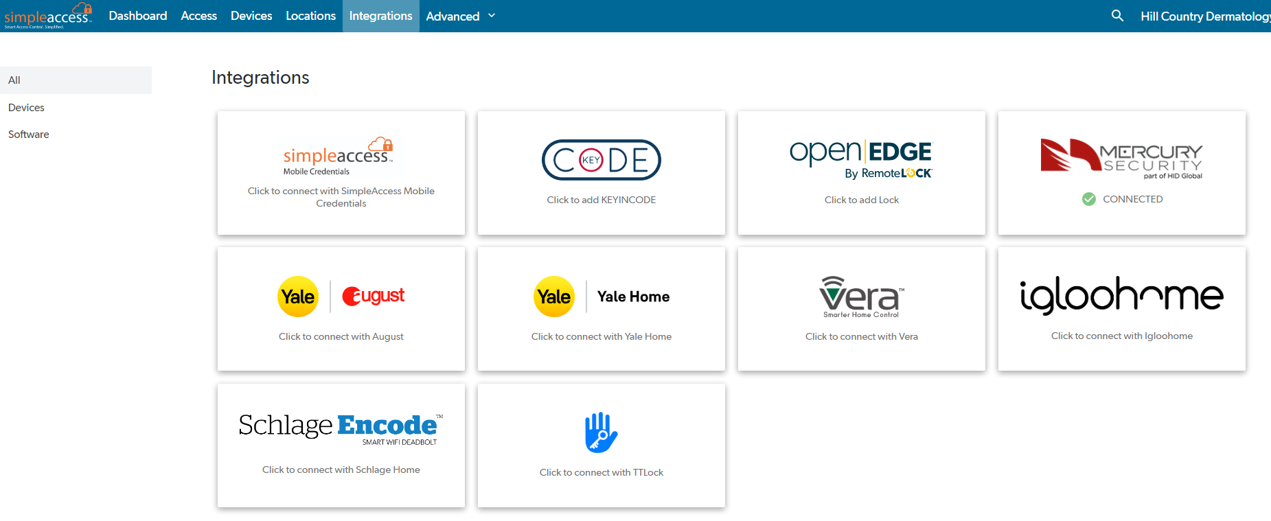
Task: Open the Locations menu item
Action: [x=310, y=16]
